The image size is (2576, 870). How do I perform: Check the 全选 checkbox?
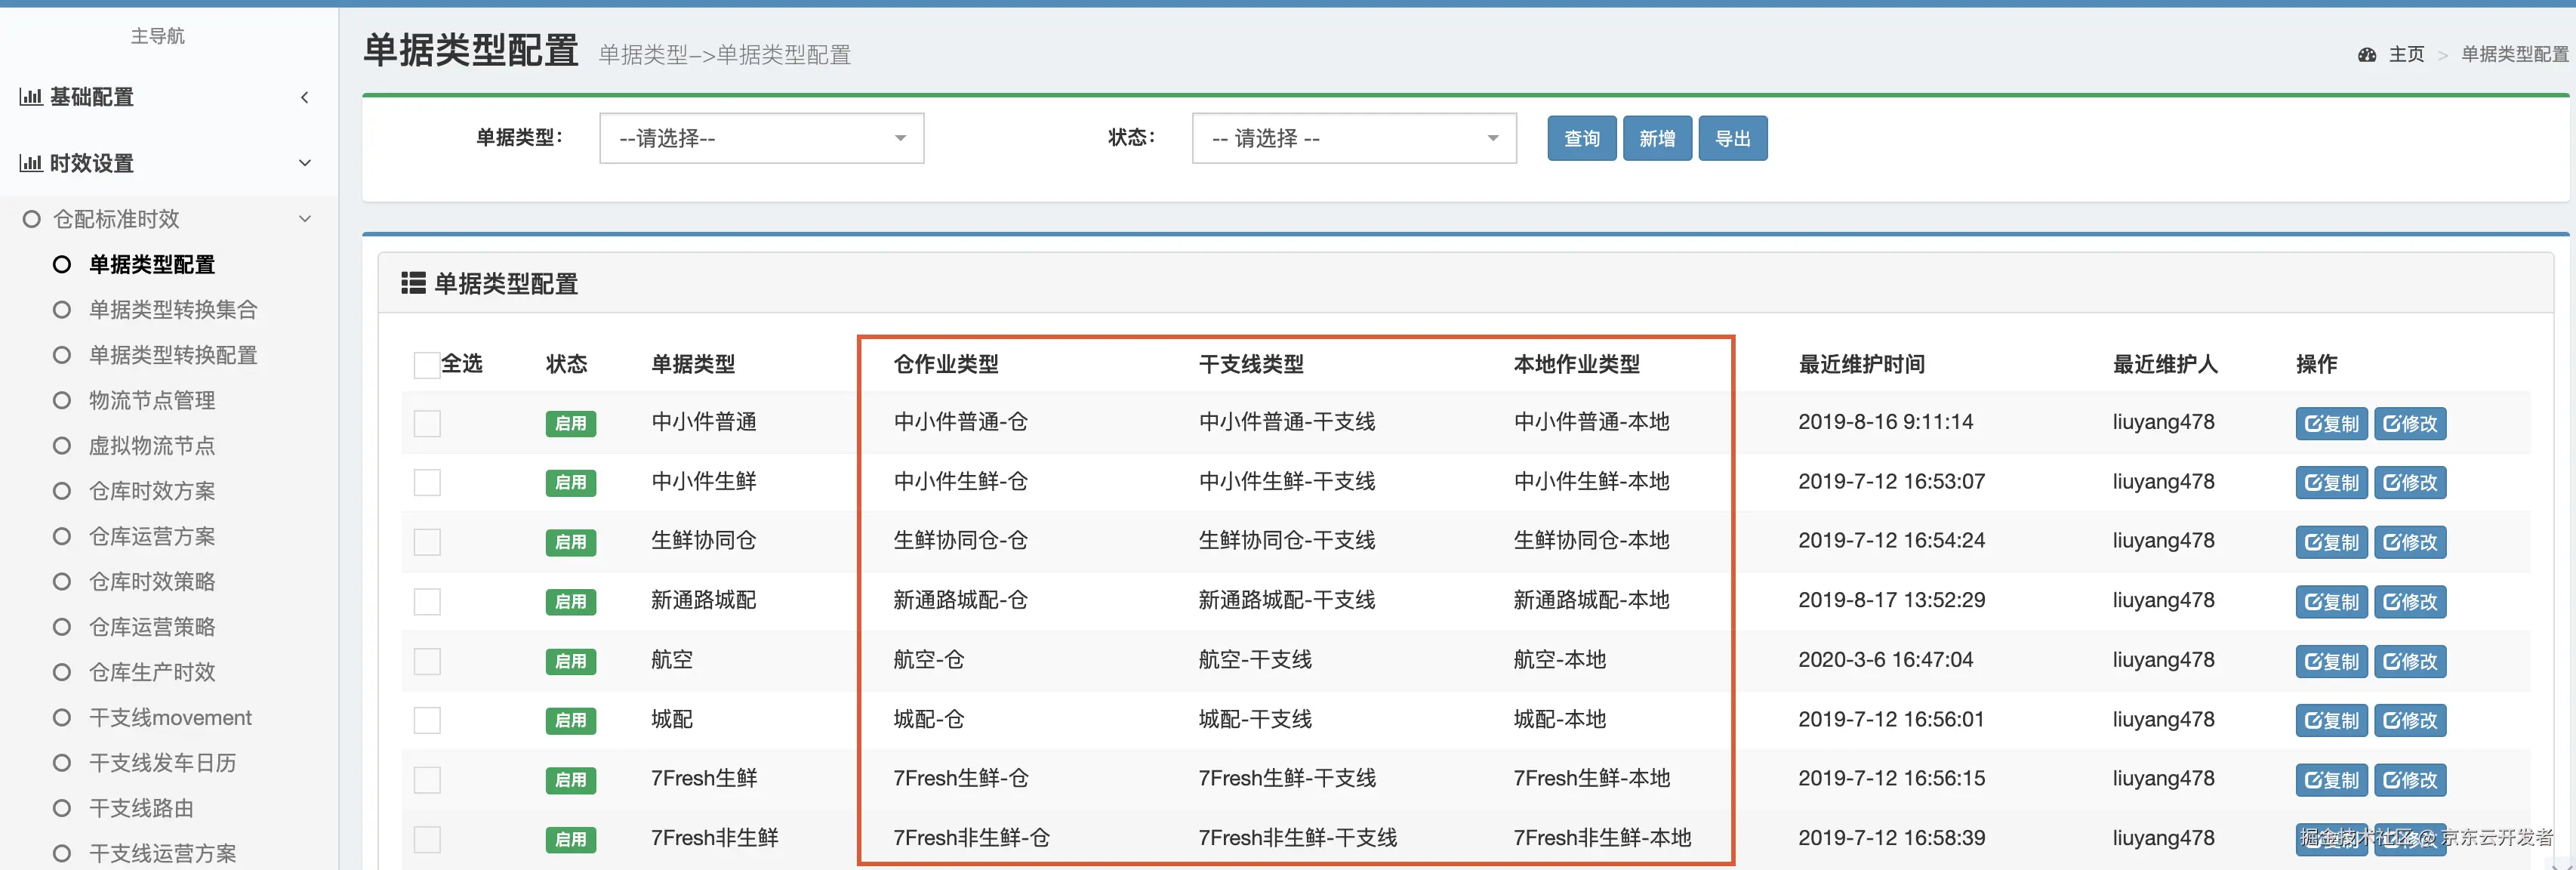coord(427,365)
